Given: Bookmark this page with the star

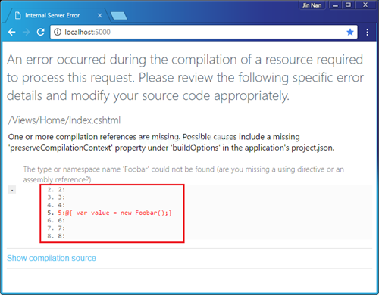Looking at the screenshot, I should pos(350,32).
